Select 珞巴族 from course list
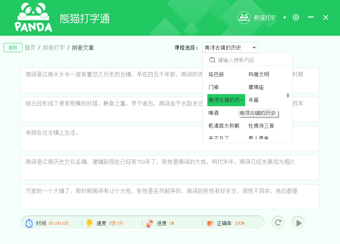Image resolution: width=340 pixels, height=244 pixels. click(216, 75)
